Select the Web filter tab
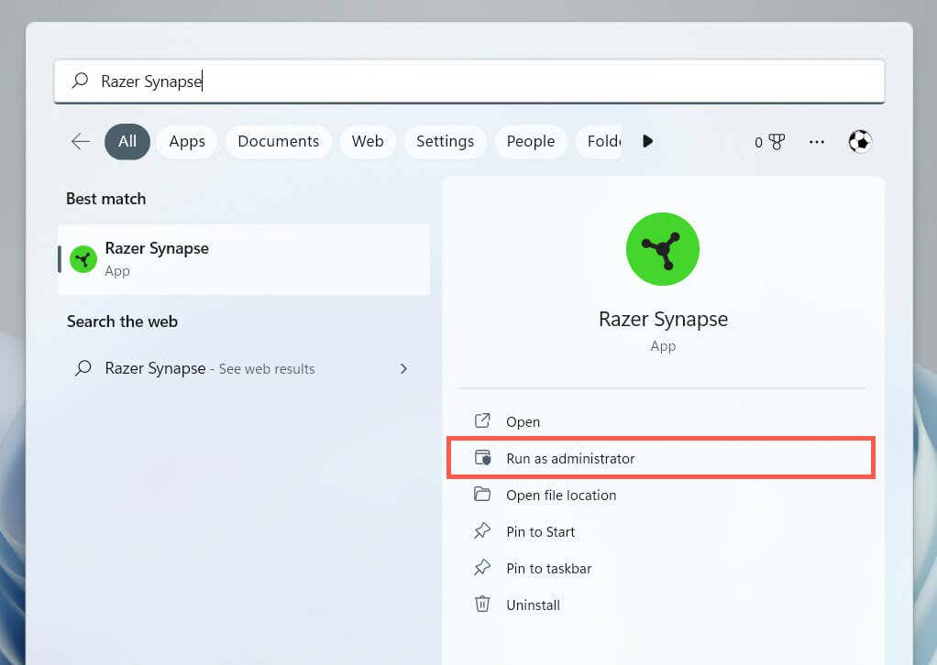 [x=368, y=141]
